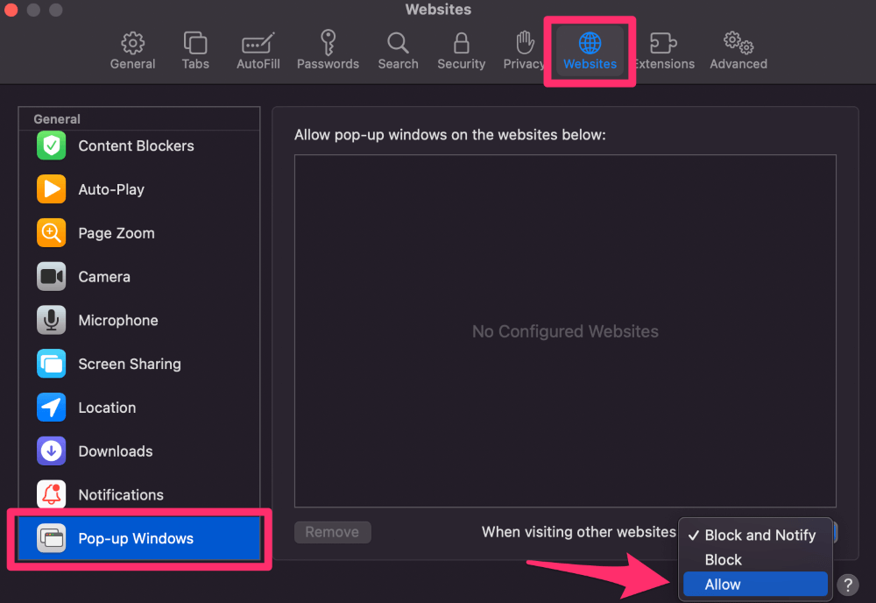
Task: Click the Screen Sharing icon
Action: coord(52,363)
